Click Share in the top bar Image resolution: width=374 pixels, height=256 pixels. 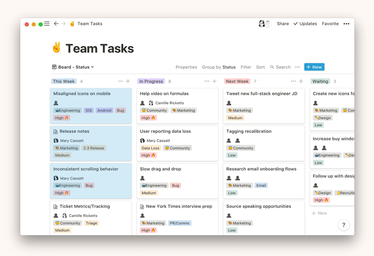[282, 23]
